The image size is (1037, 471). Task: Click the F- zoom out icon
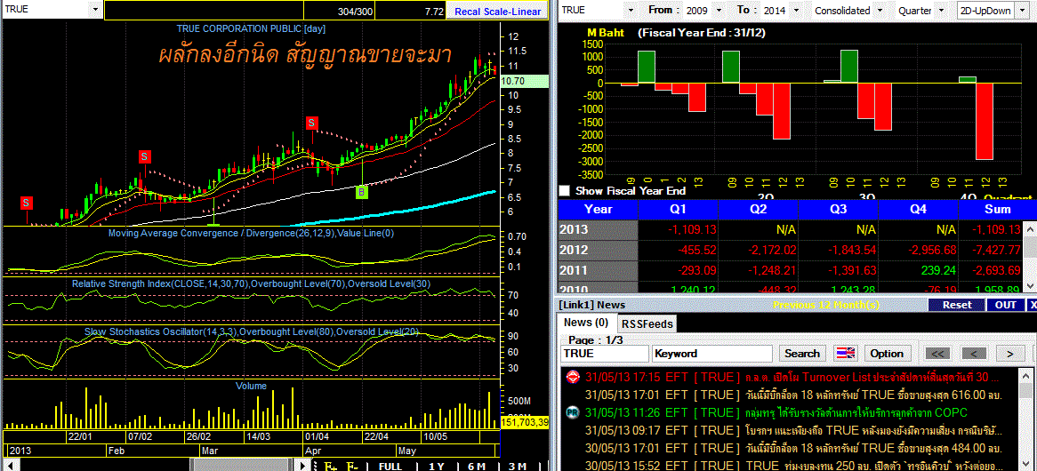pos(352,466)
